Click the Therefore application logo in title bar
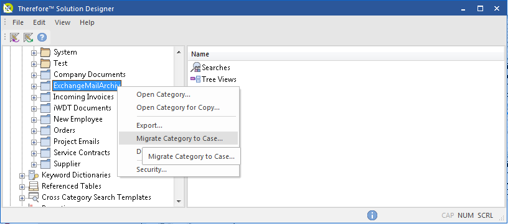The height and width of the screenshot is (224, 508). pos(7,9)
